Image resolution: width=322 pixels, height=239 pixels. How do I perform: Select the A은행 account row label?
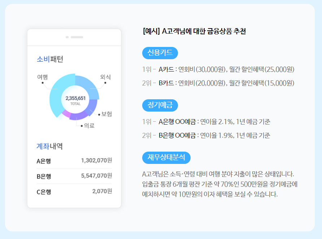[44, 161]
